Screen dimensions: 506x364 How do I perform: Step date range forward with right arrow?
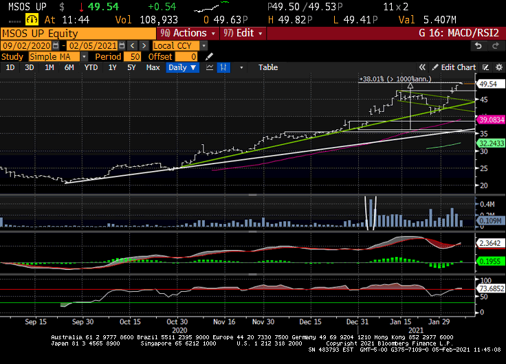click(x=144, y=45)
